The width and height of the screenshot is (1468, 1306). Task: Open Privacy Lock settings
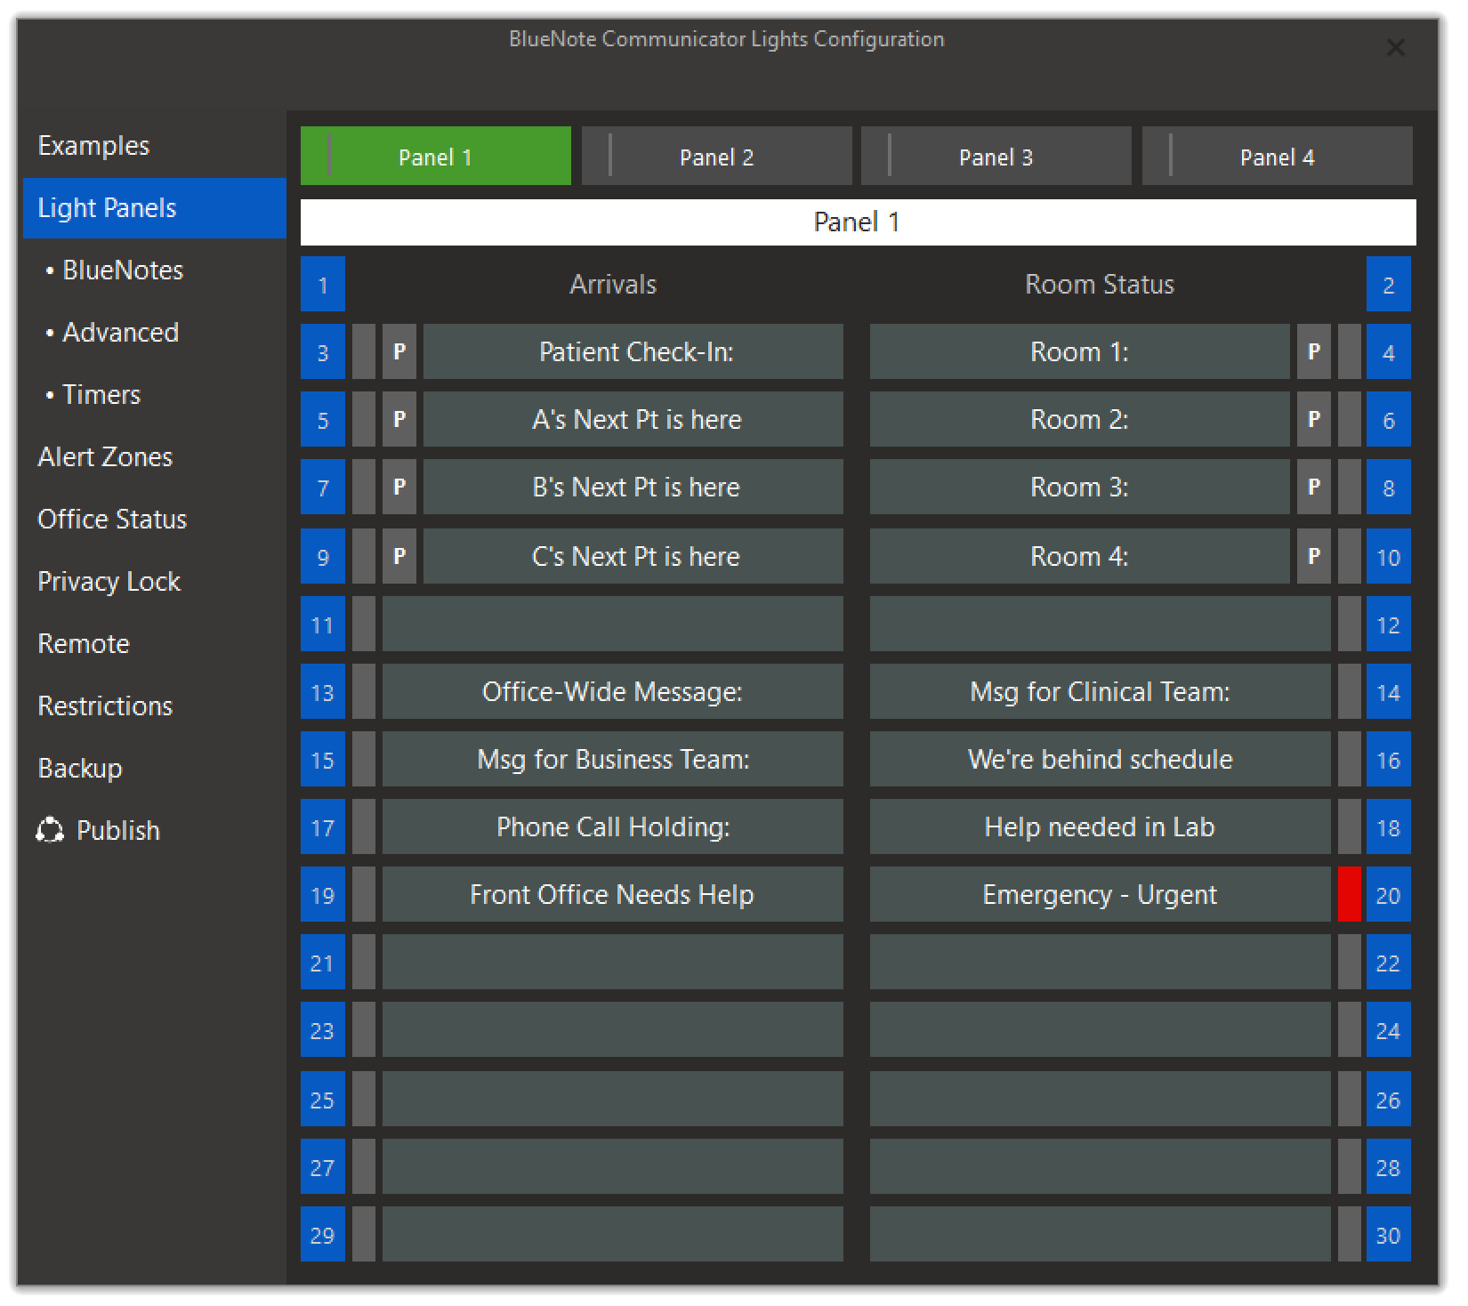[155, 582]
